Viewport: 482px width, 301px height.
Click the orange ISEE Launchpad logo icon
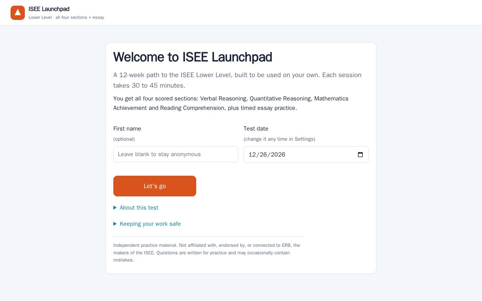pyautogui.click(x=18, y=13)
